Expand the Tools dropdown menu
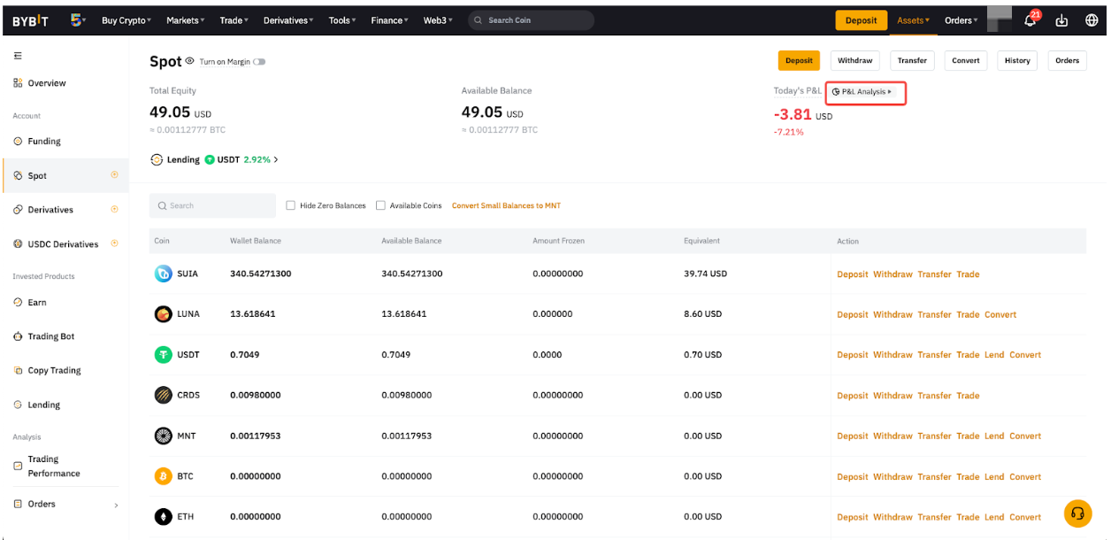 [x=342, y=20]
